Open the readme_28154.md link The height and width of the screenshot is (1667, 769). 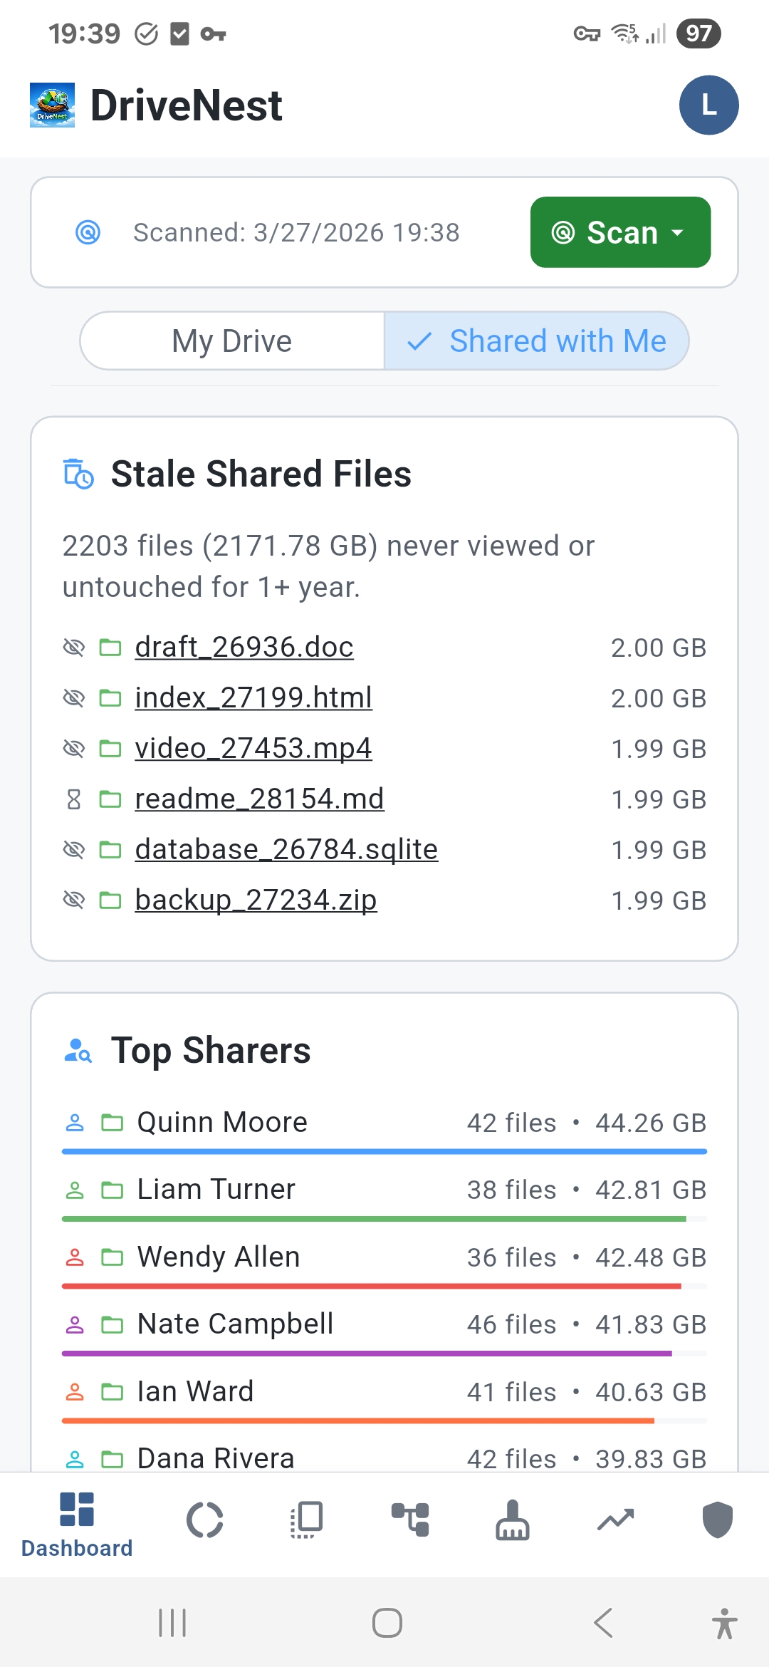(x=259, y=799)
